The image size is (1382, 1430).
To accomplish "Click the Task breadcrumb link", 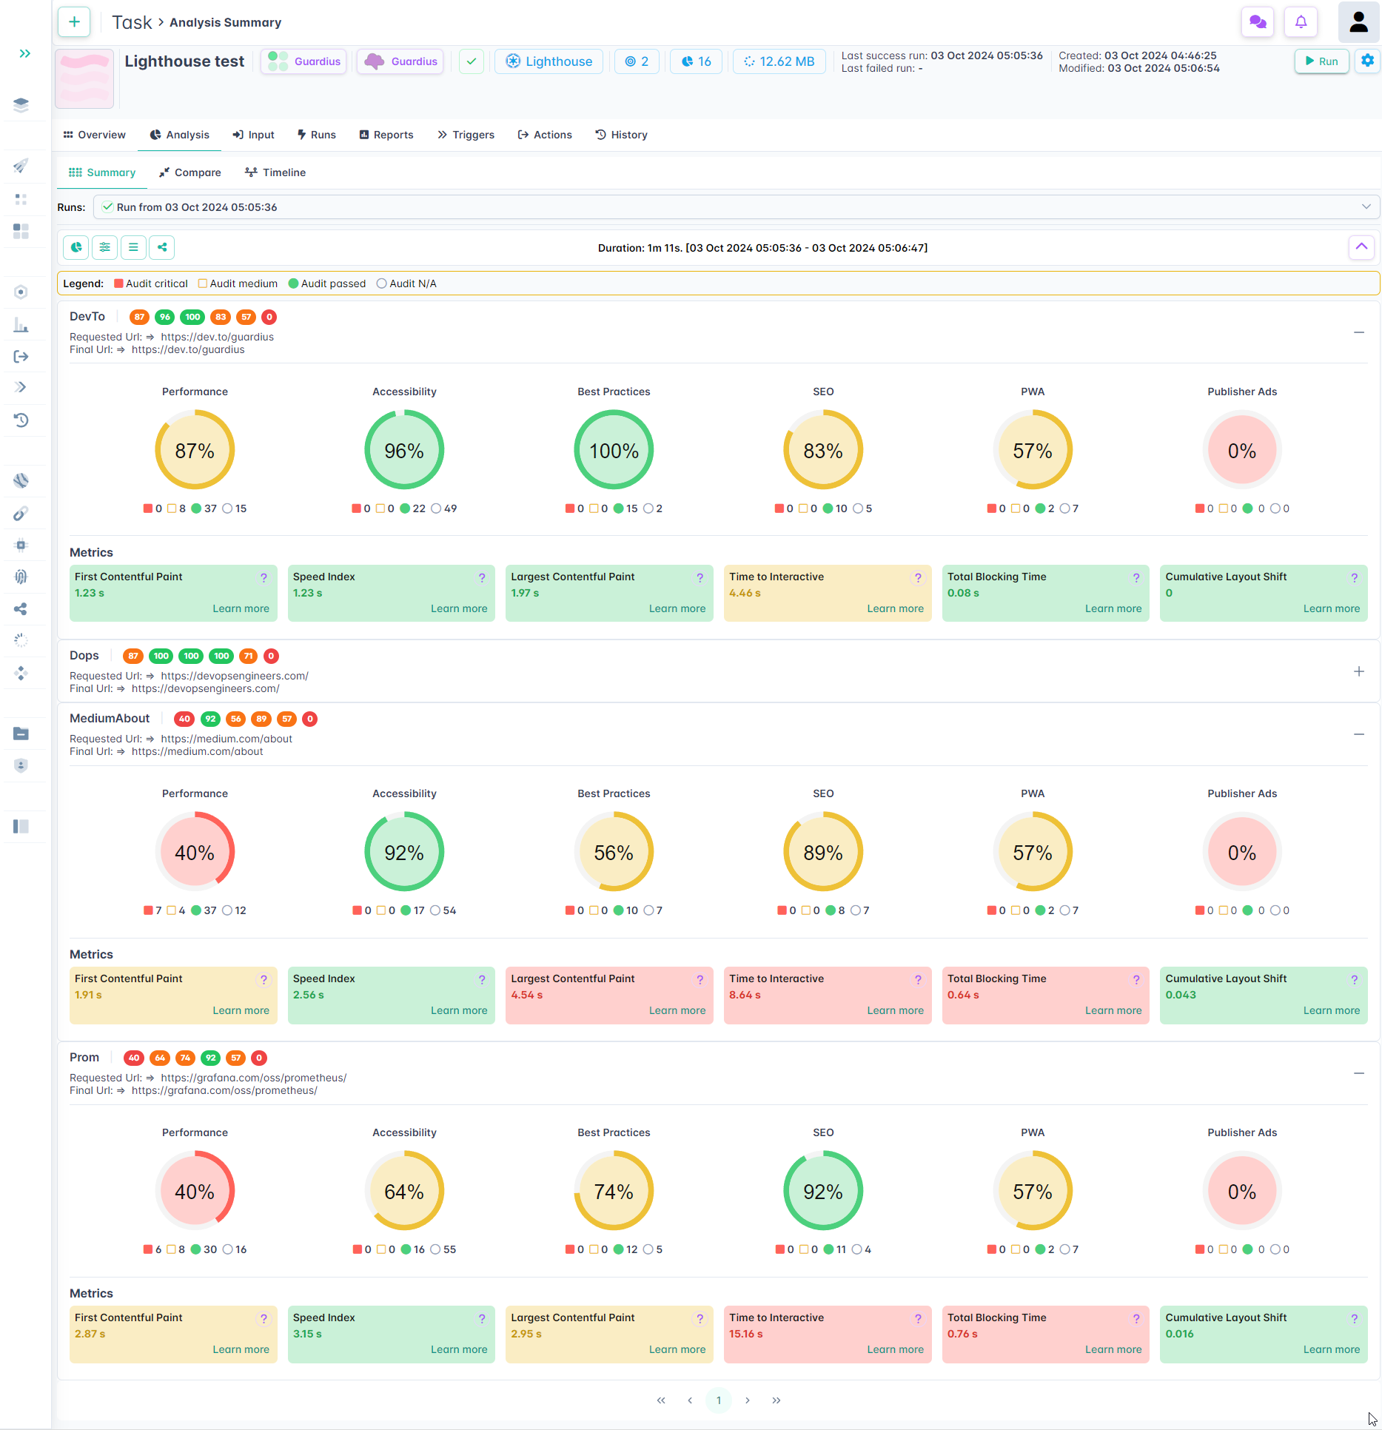I will [x=132, y=22].
